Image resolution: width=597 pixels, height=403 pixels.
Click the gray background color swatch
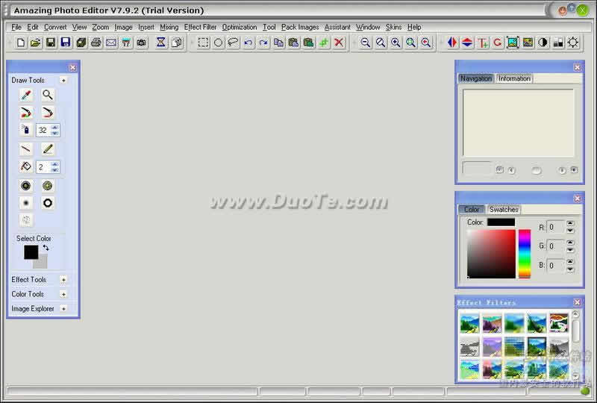click(x=42, y=263)
